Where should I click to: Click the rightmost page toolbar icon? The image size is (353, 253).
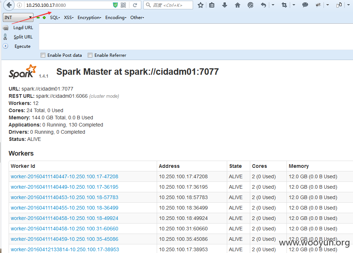tap(339, 5)
